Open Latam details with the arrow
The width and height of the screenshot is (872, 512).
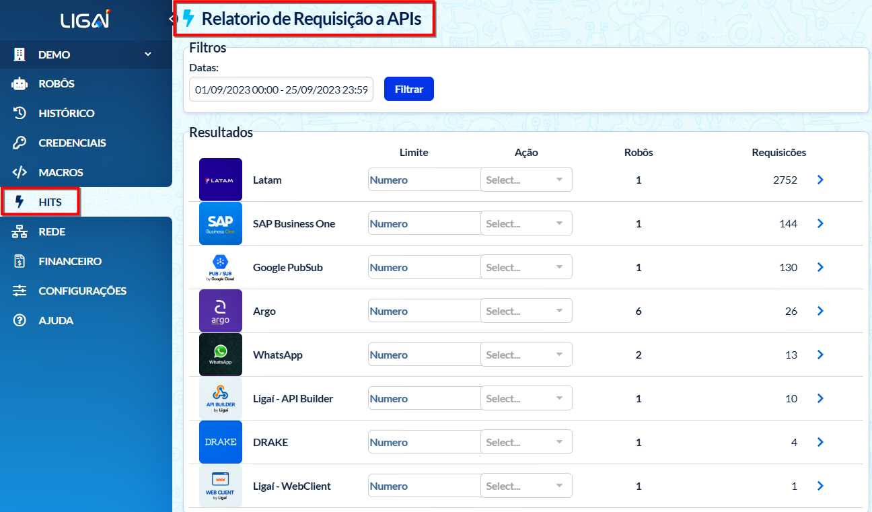820,180
